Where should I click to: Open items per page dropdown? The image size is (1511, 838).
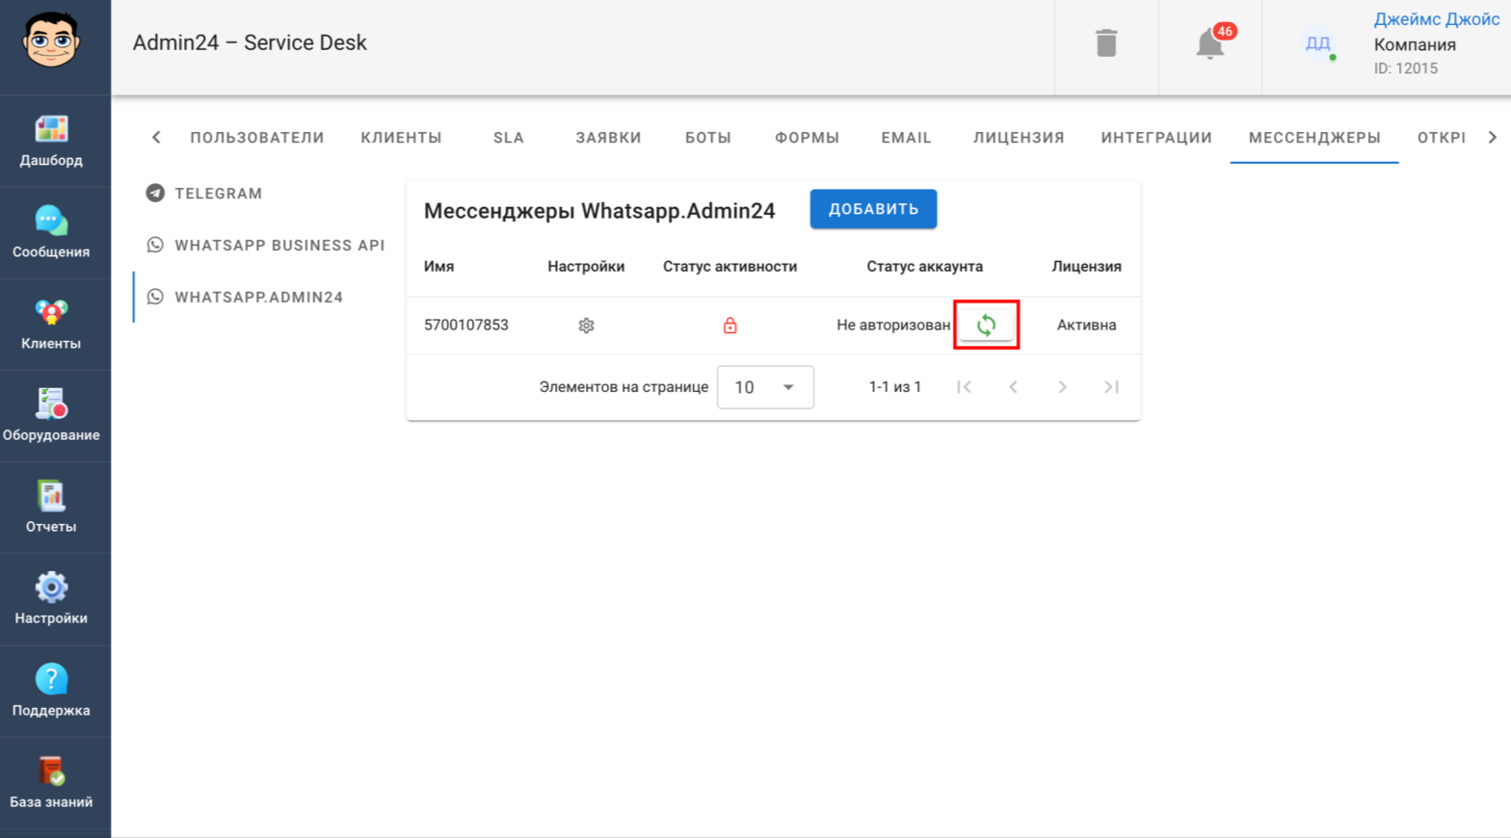click(765, 387)
